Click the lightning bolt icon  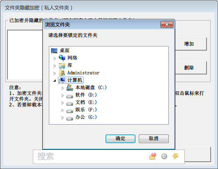click(175, 156)
